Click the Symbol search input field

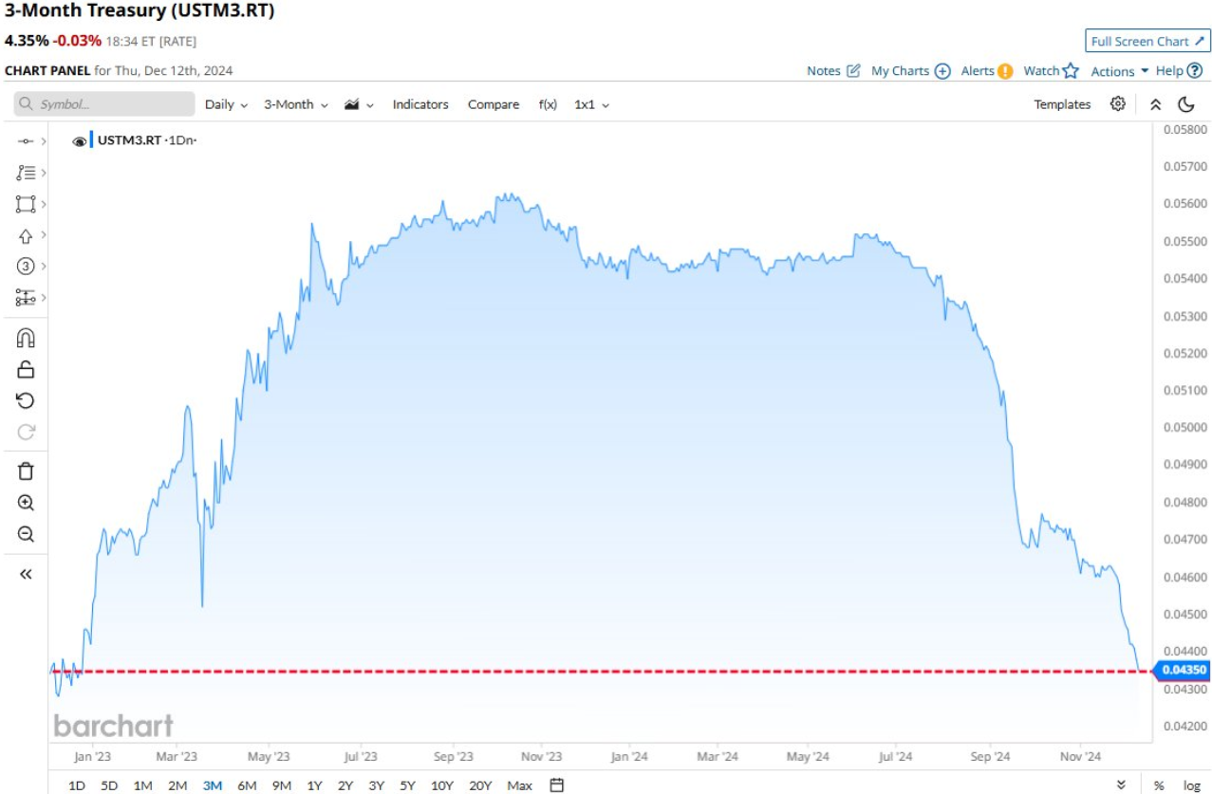(104, 104)
